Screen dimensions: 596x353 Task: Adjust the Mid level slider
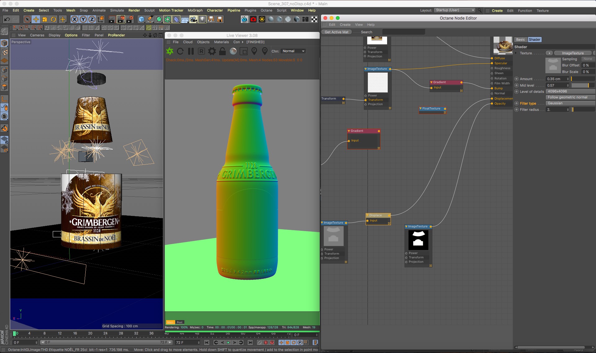[x=583, y=85]
